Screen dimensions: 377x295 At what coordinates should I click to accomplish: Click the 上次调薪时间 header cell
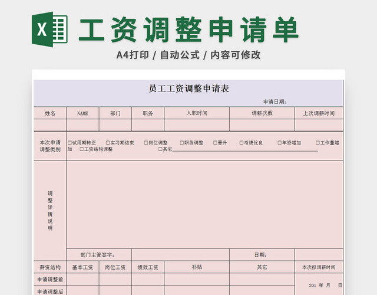coord(319,113)
